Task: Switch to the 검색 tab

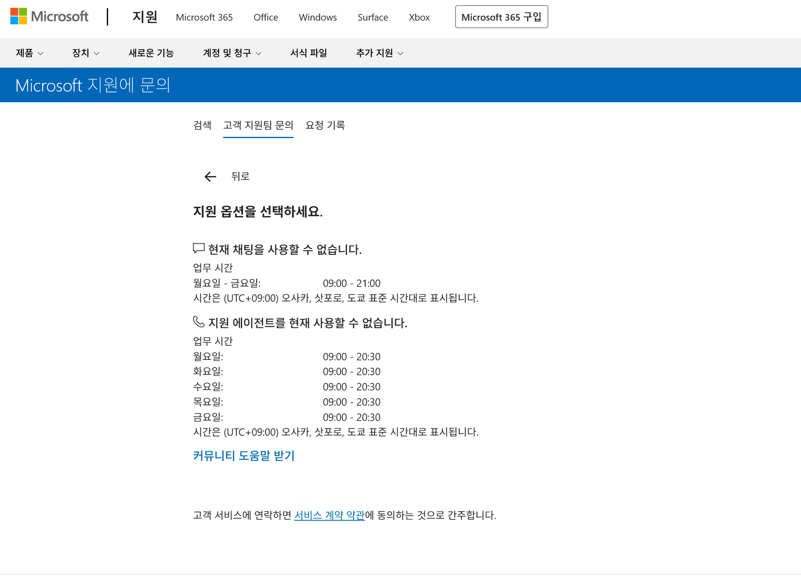Action: 203,125
